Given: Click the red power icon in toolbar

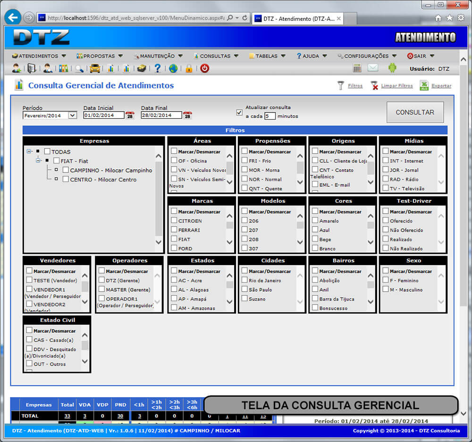Looking at the screenshot, I should tap(204, 68).
